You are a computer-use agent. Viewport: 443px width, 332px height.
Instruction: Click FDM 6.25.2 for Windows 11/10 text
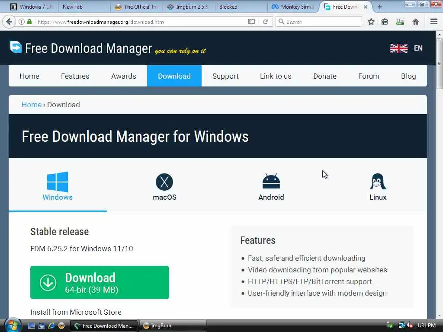click(x=81, y=249)
